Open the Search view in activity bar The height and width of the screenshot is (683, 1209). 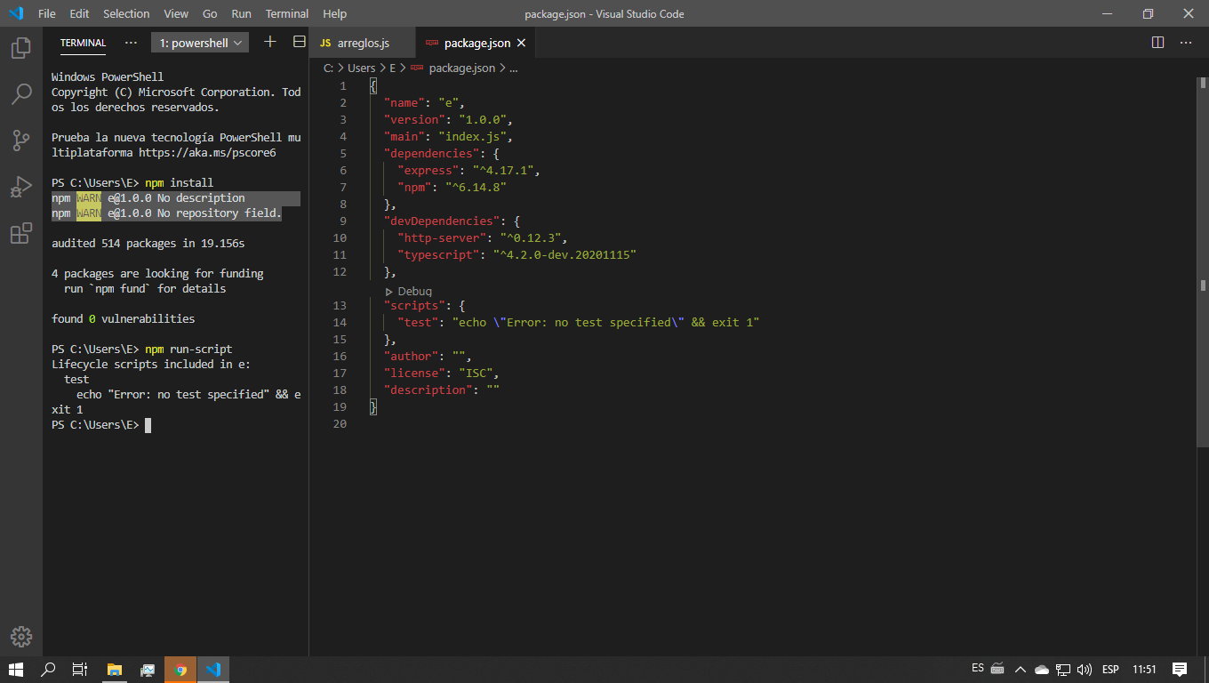(21, 93)
